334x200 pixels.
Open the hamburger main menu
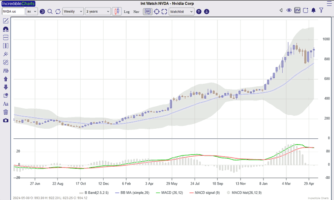(x=329, y=4)
